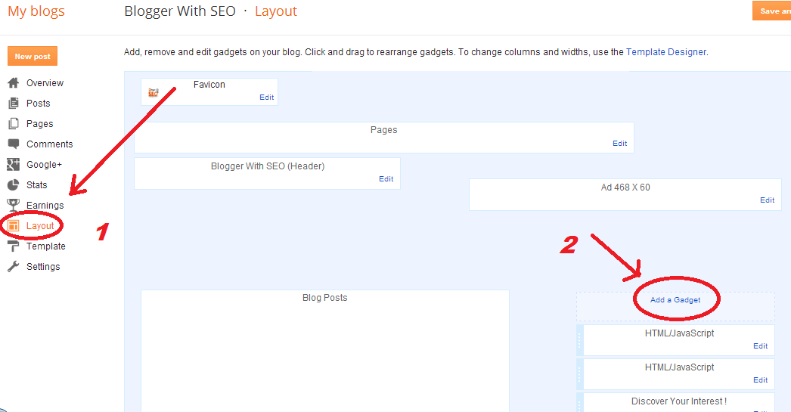This screenshot has width=791, height=412.
Task: Click the Layout grid icon
Action: click(14, 226)
